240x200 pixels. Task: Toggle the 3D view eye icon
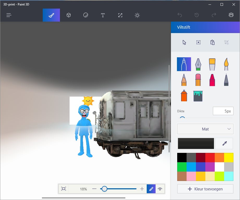(x=160, y=189)
